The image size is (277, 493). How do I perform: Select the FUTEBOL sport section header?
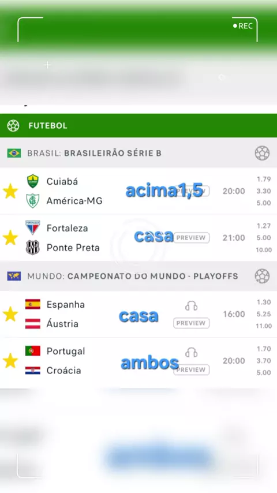pos(138,125)
